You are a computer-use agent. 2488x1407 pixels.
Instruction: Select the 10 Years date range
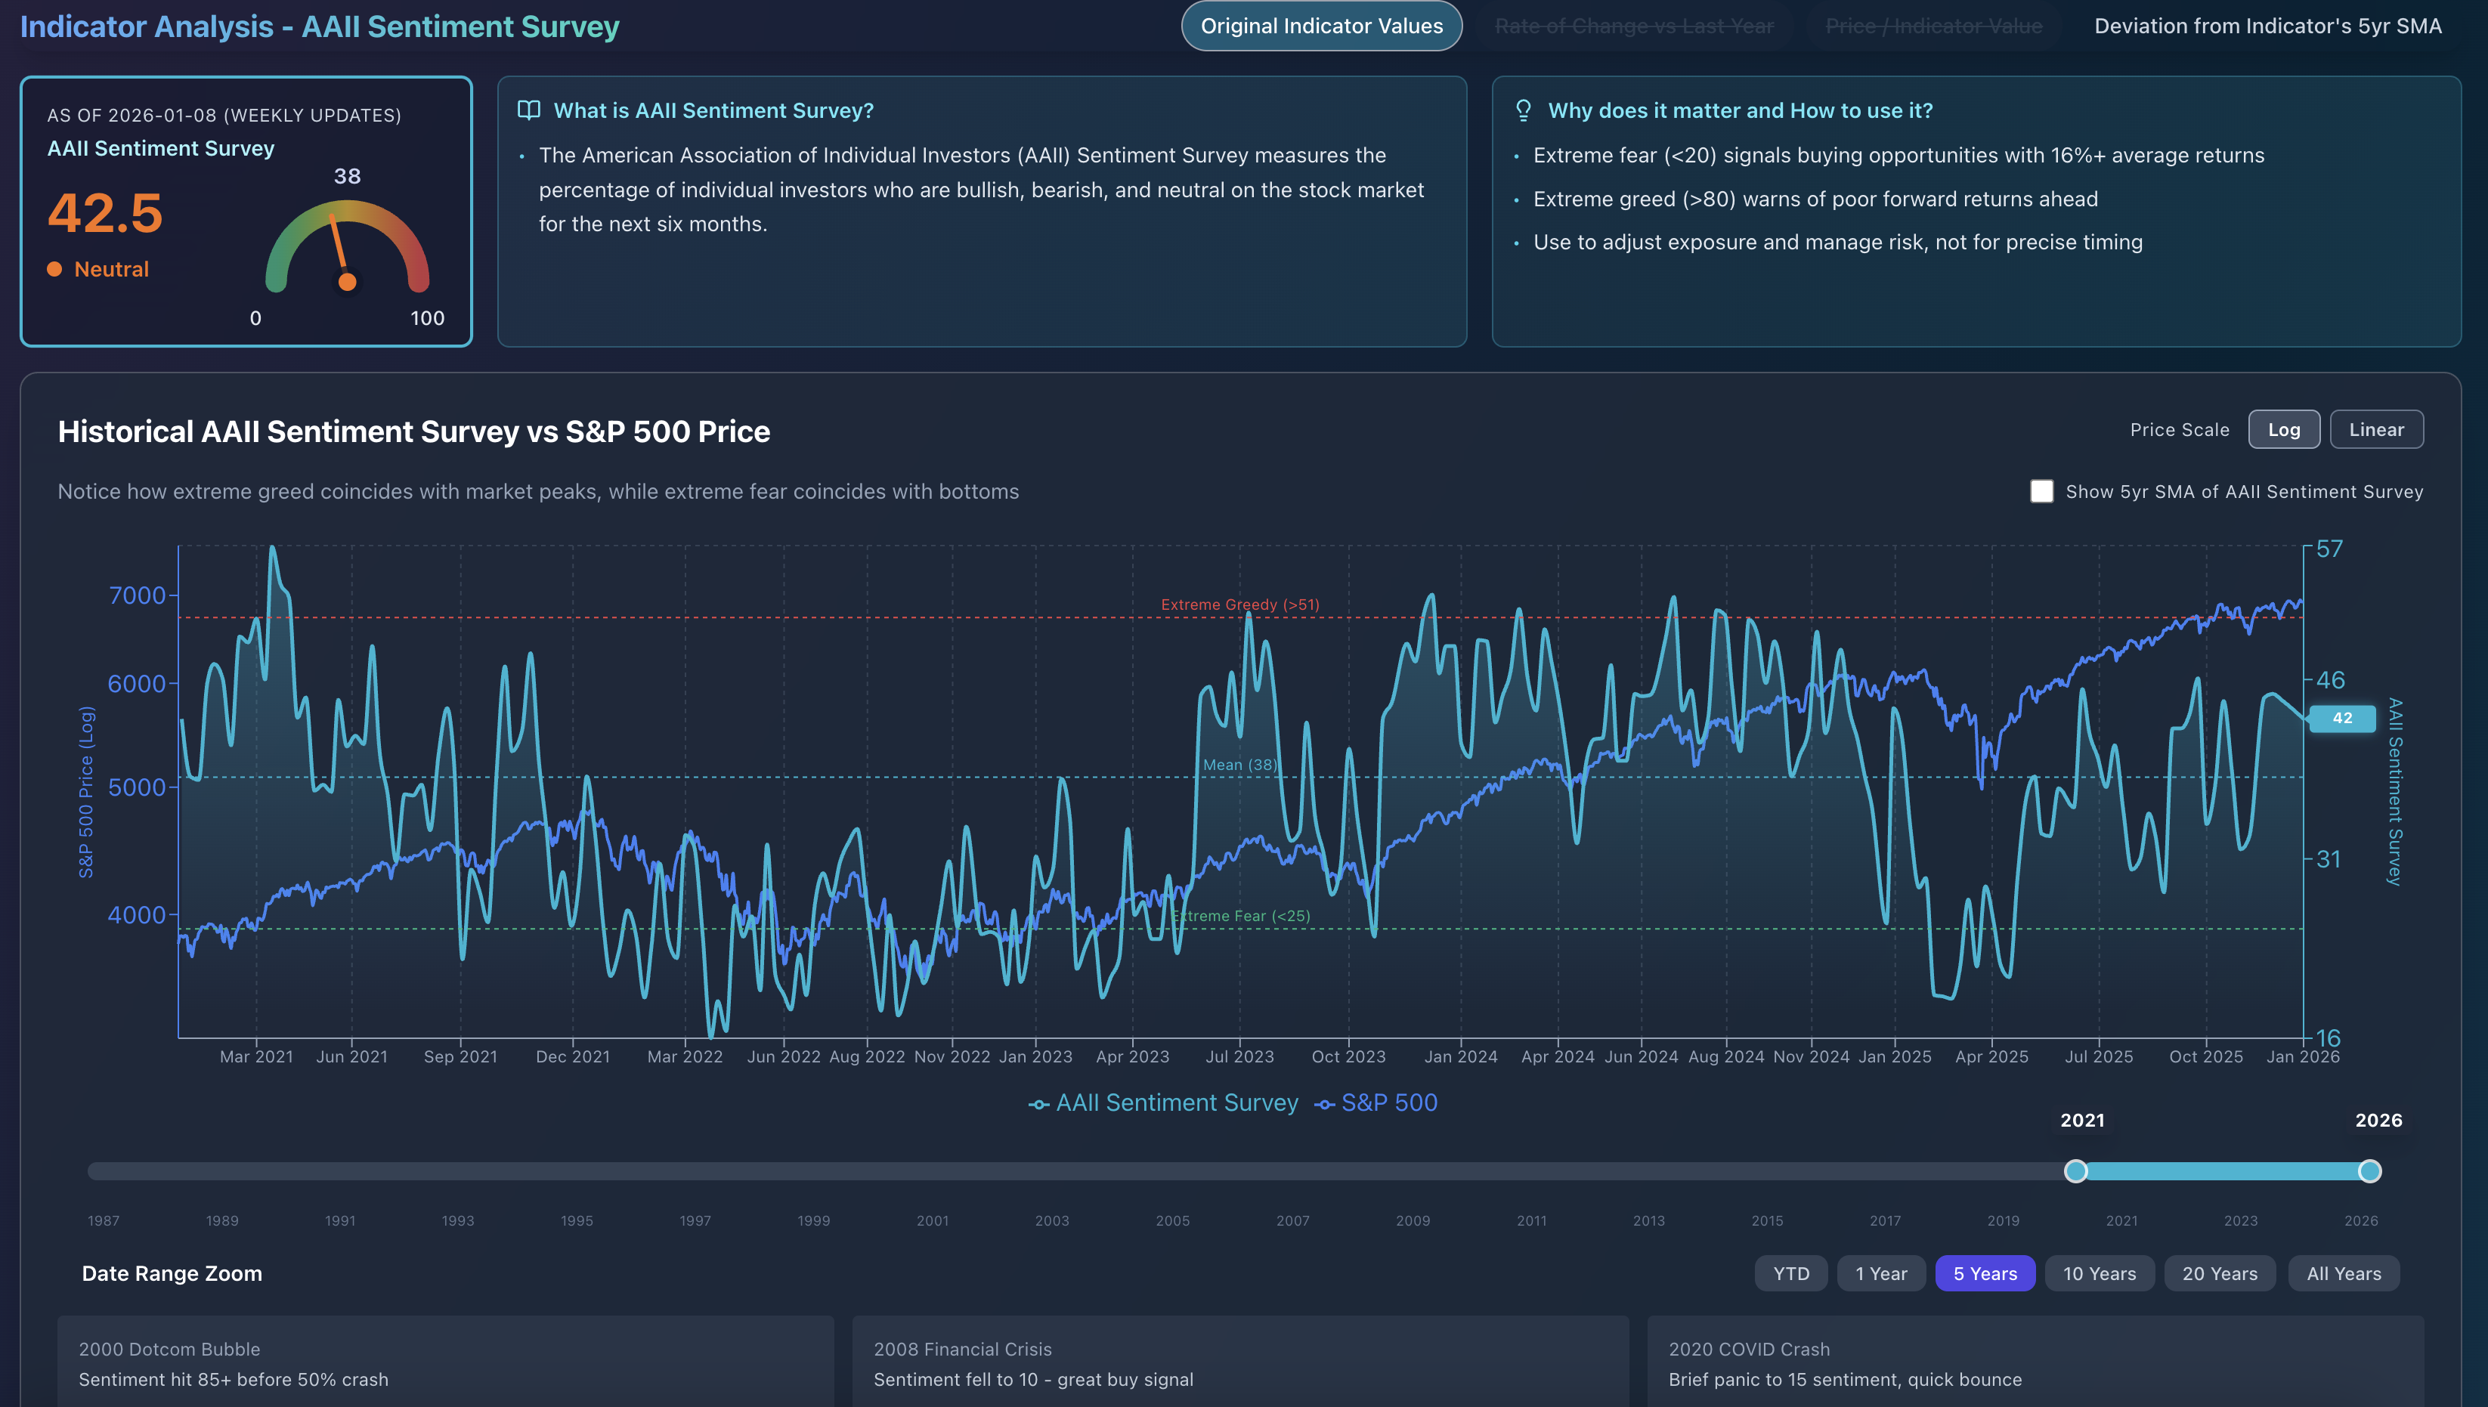(2100, 1272)
